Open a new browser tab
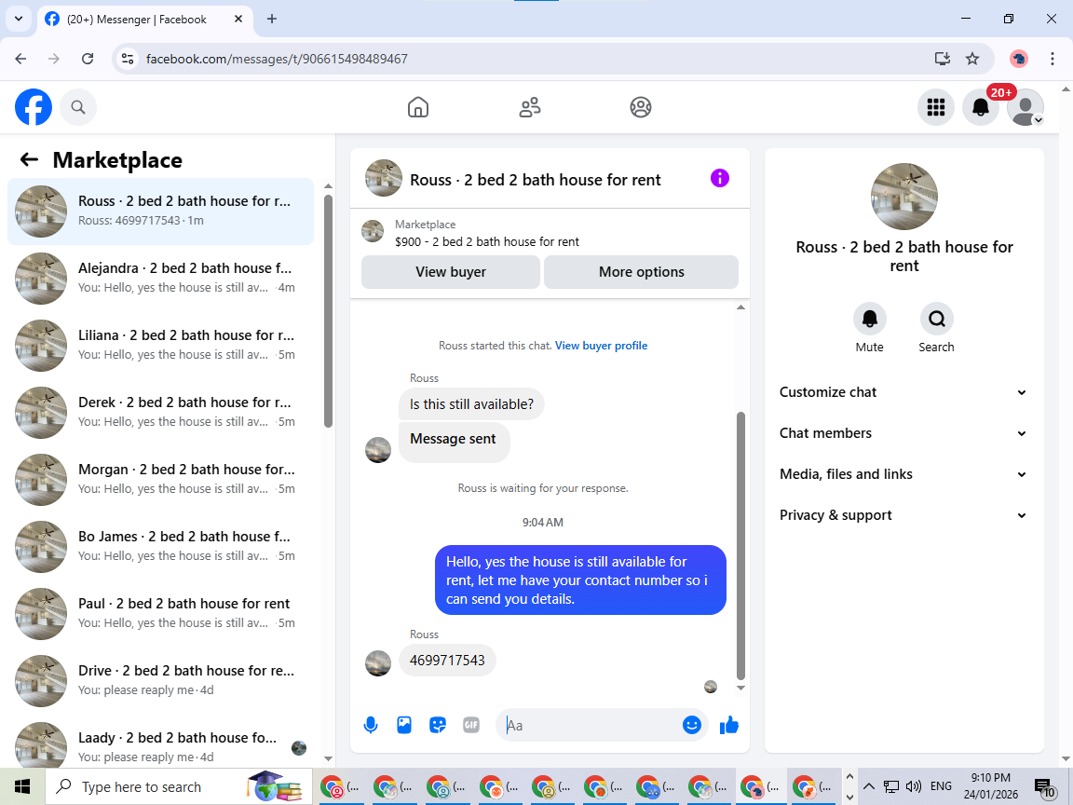Image resolution: width=1073 pixels, height=805 pixels. click(272, 20)
